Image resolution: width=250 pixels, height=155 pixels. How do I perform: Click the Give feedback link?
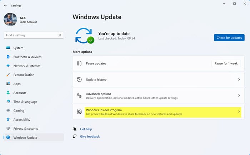90,136
